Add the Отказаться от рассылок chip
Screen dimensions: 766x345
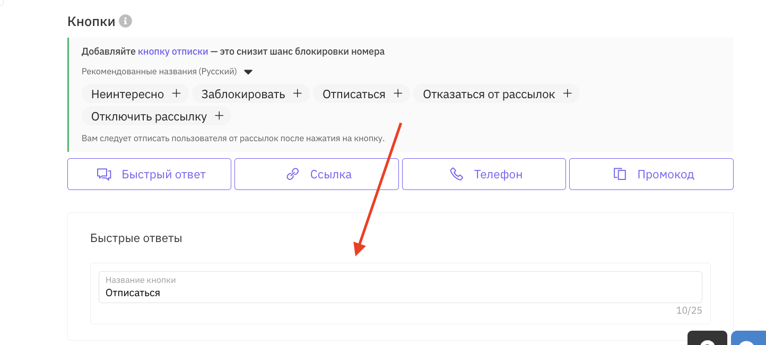click(497, 94)
